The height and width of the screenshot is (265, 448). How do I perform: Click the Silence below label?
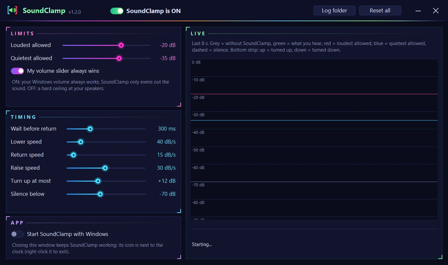(27, 194)
